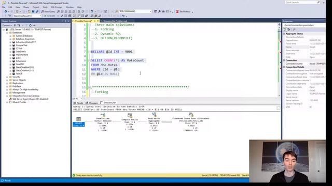Viewport: 332px width, 186px height.
Task: Collapse the Aggregate Status section in Properties
Action: point(284,34)
